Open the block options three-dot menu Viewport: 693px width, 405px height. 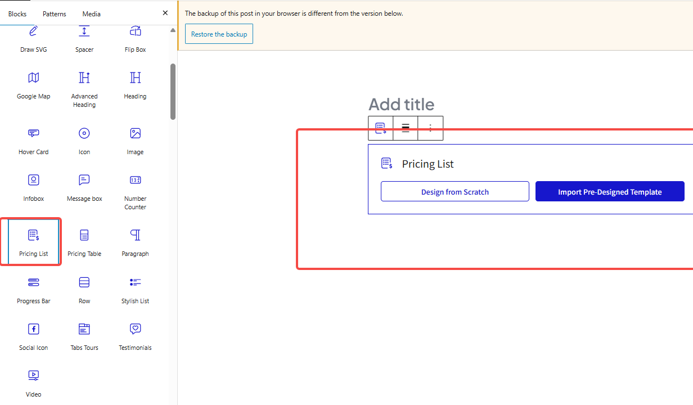point(430,128)
